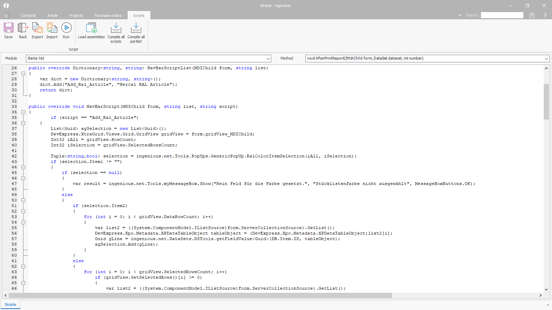Open the Purchase orders tab
552x310 pixels.
point(108,15)
